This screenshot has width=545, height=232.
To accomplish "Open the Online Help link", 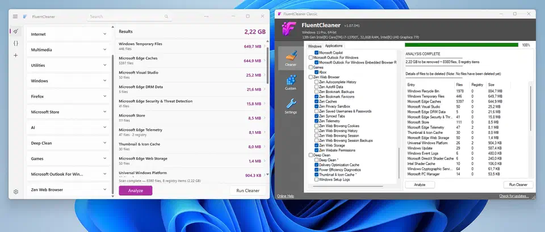I will pyautogui.click(x=286, y=196).
